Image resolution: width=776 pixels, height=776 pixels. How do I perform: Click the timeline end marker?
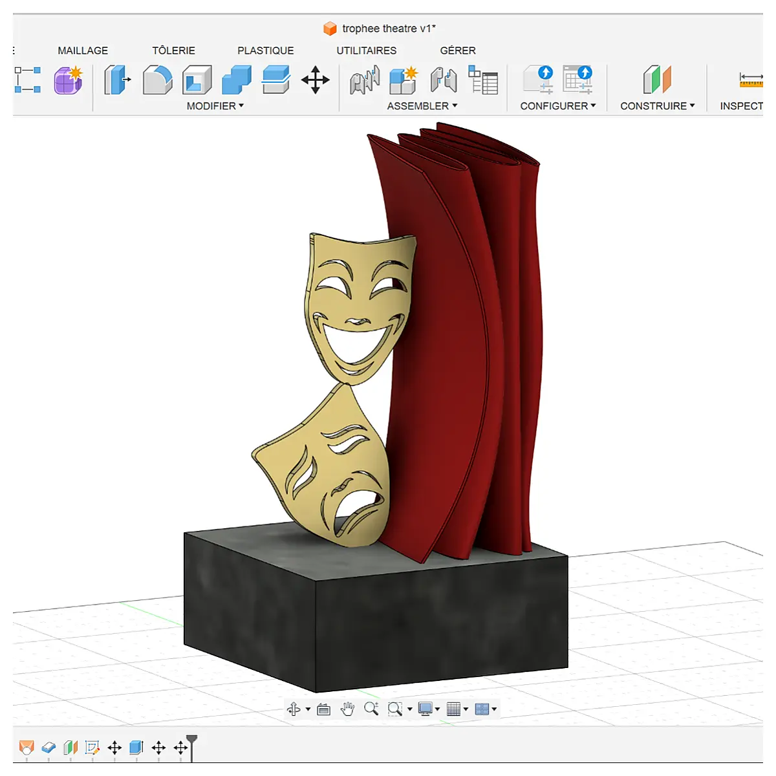coord(192,747)
